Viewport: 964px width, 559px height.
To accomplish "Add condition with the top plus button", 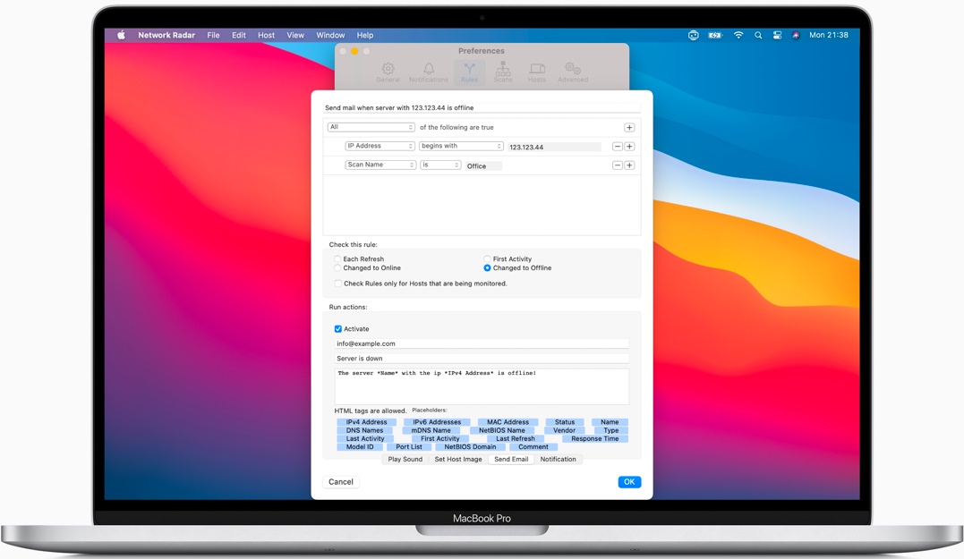I will [629, 128].
